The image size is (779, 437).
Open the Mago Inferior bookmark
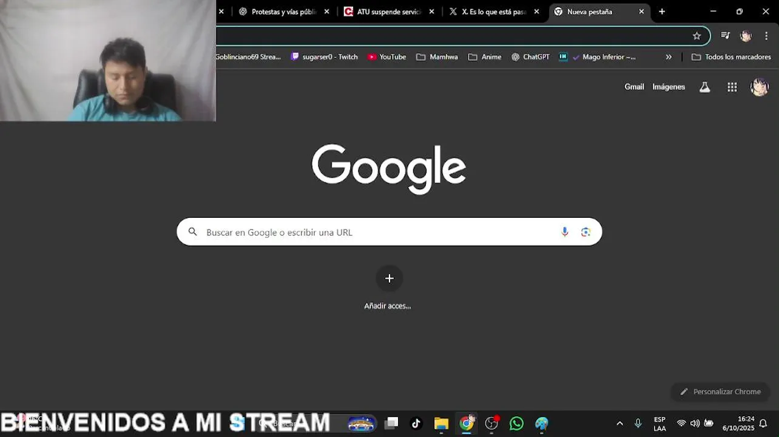tap(604, 57)
